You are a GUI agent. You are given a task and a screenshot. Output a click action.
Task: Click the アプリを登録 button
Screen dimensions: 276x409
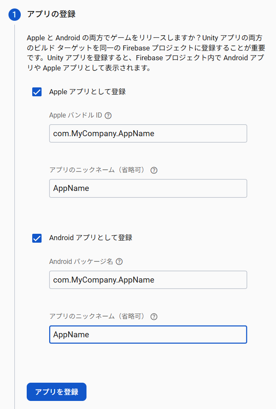tap(56, 392)
